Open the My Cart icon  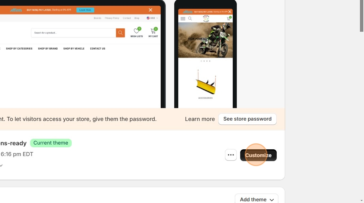(x=153, y=31)
